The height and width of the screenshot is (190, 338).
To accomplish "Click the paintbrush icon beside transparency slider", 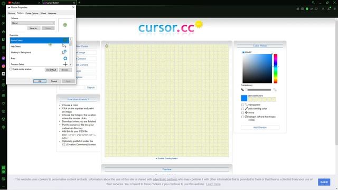I will pyautogui.click(x=242, y=90).
